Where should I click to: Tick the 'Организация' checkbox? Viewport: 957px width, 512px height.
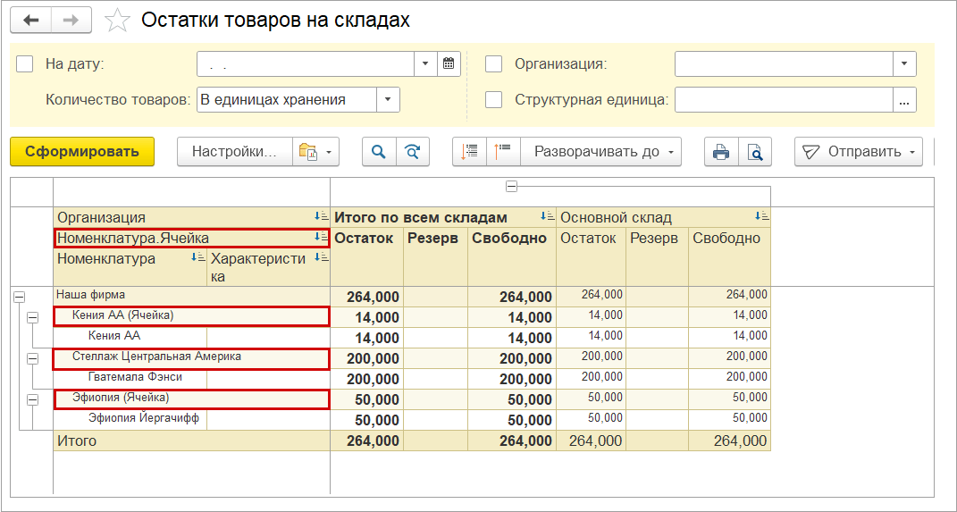(x=494, y=63)
